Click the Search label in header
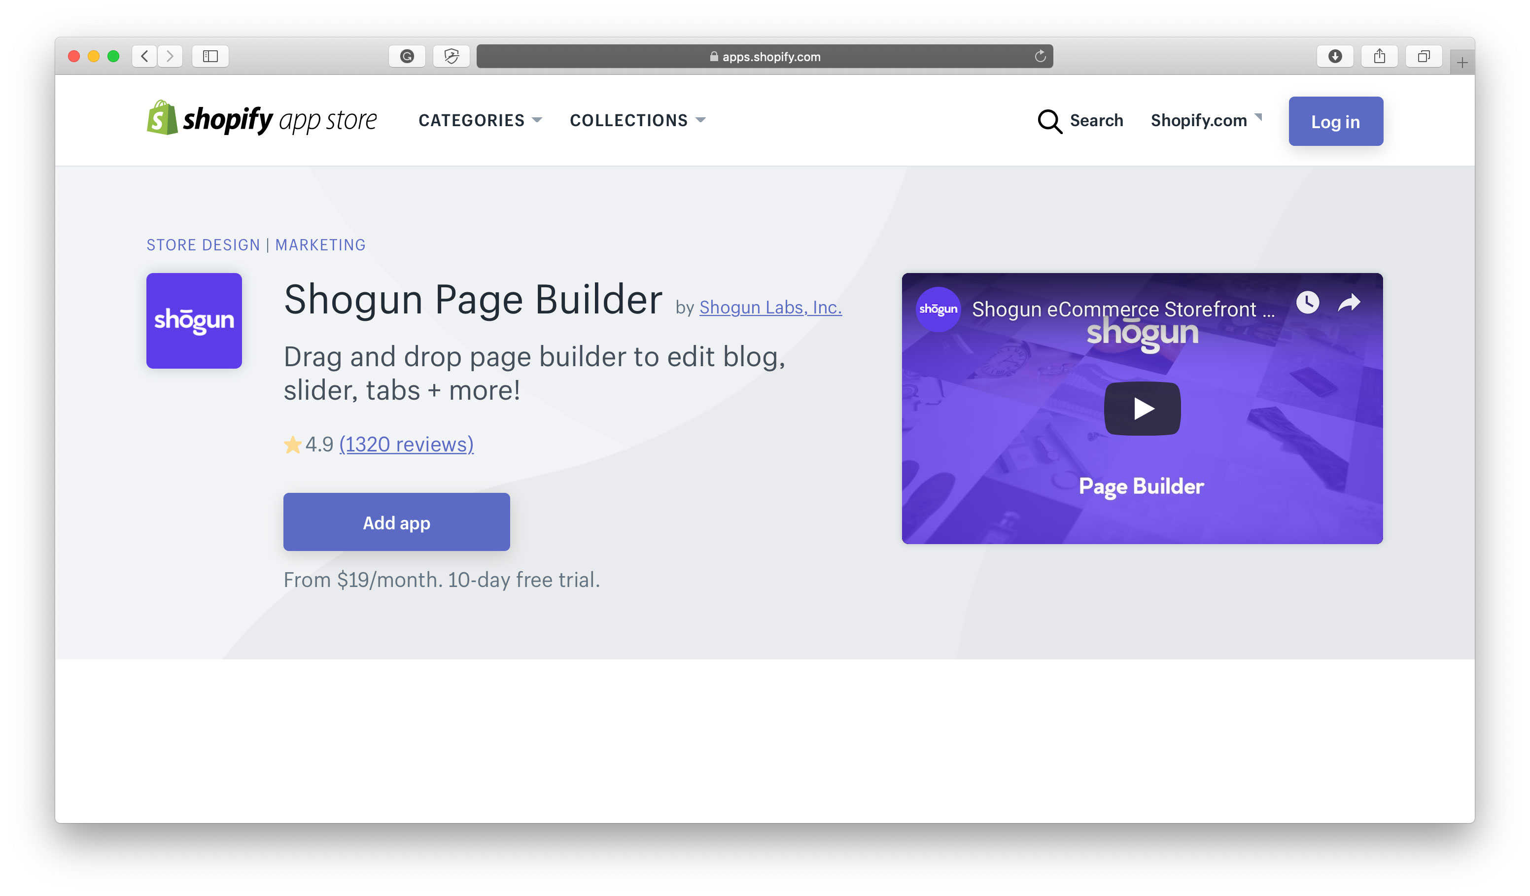The height and width of the screenshot is (896, 1530). click(x=1096, y=120)
